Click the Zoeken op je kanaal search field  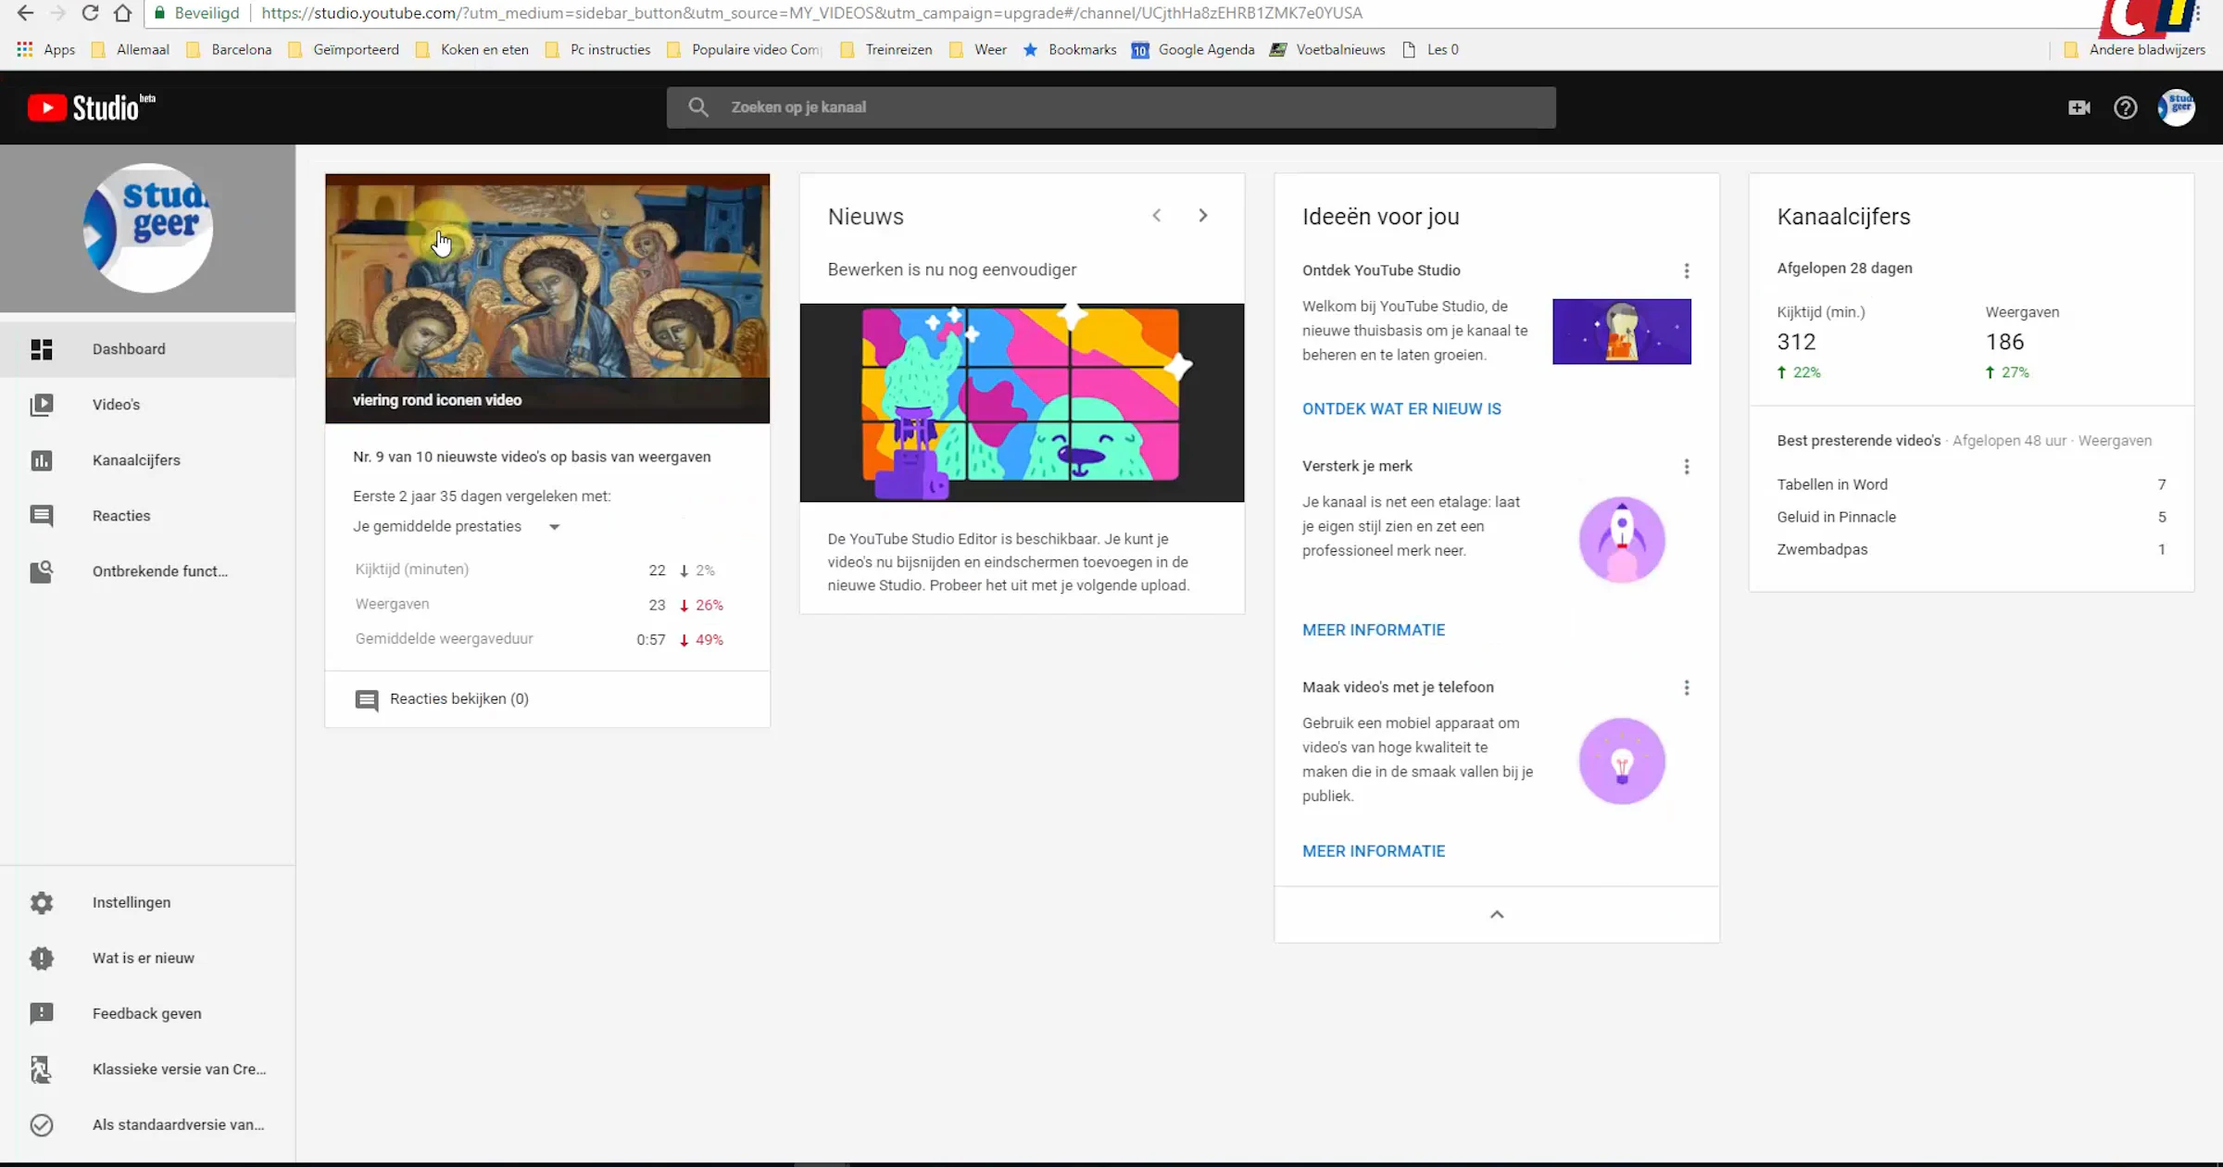point(1111,107)
